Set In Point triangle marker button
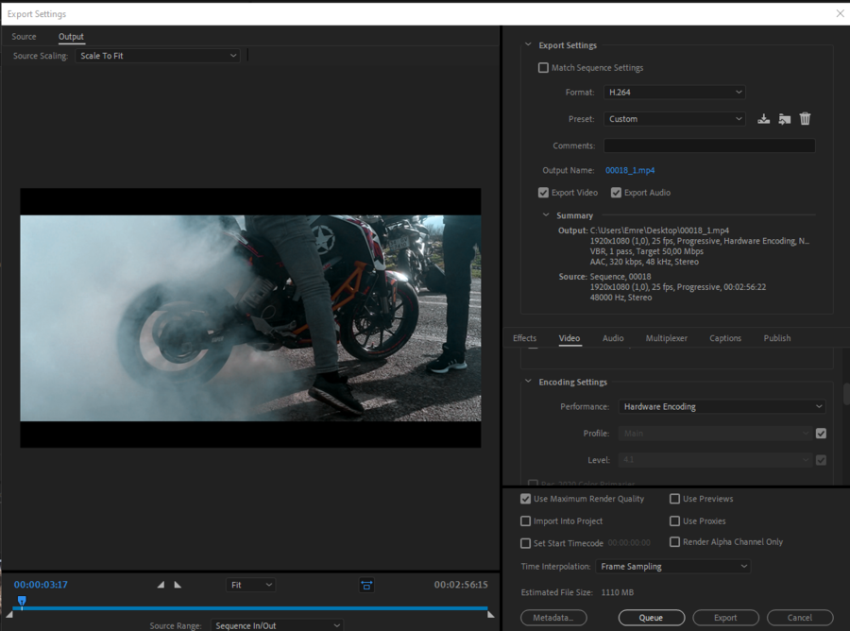Viewport: 850px width, 631px height. (161, 585)
